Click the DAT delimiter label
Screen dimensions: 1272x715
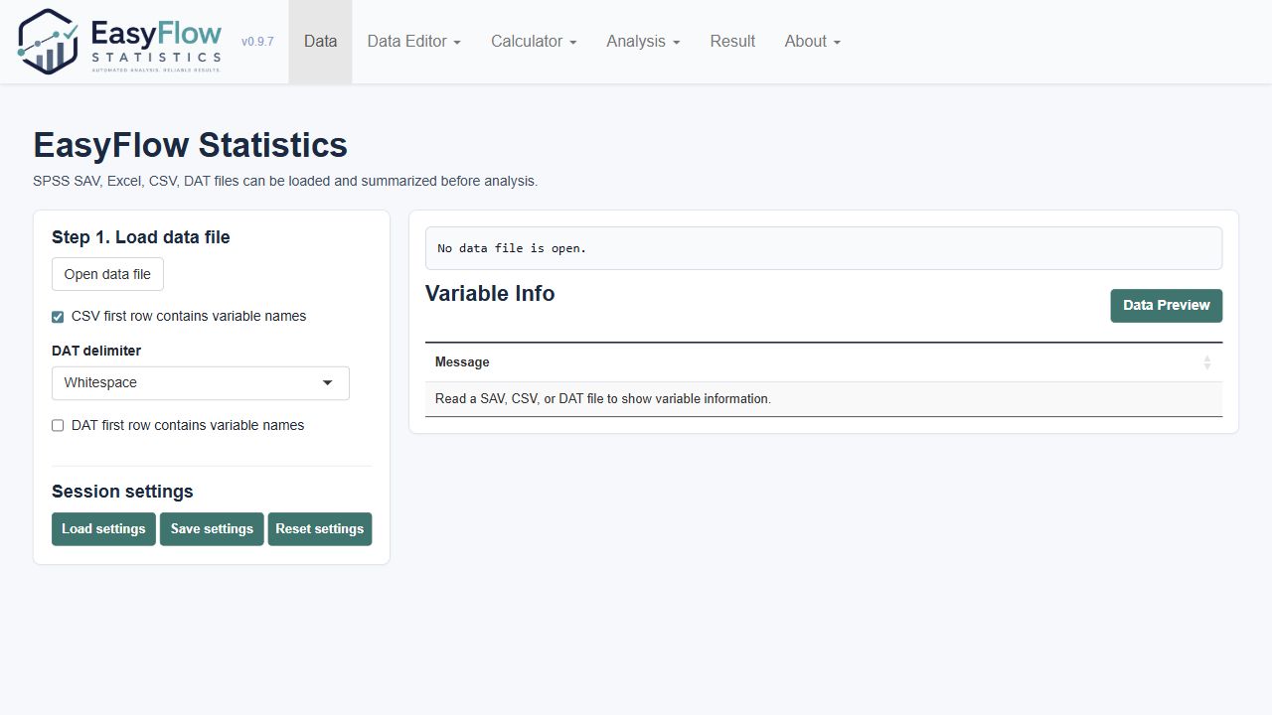96,351
